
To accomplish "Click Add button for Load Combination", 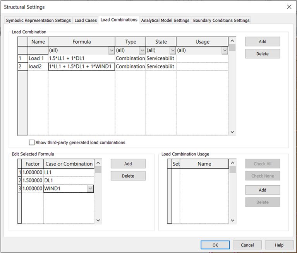I will 263,42.
